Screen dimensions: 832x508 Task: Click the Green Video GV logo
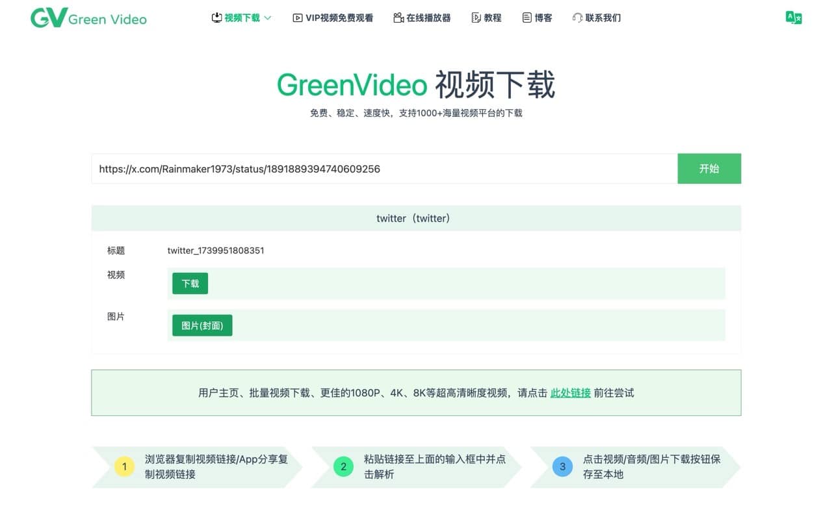tap(88, 18)
